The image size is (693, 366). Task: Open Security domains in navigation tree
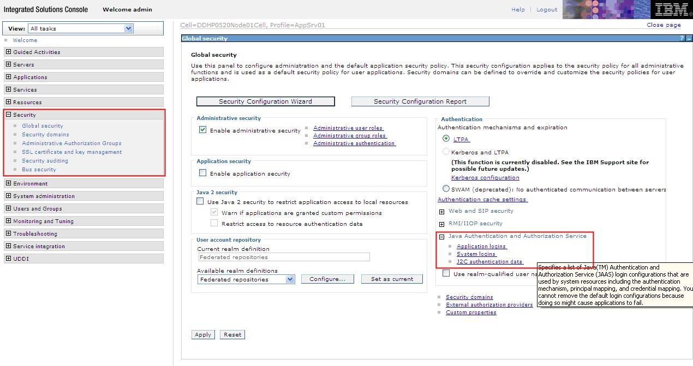(45, 134)
